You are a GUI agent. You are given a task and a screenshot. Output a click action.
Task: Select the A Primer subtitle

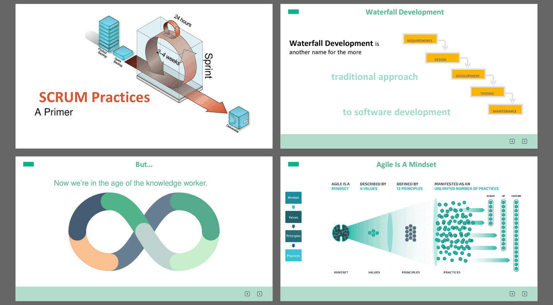tap(54, 112)
